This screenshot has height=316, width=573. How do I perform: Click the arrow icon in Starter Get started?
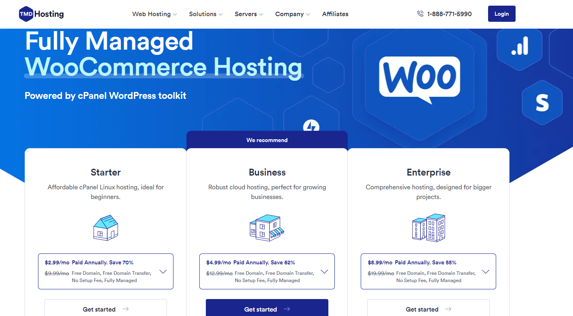coord(125,309)
